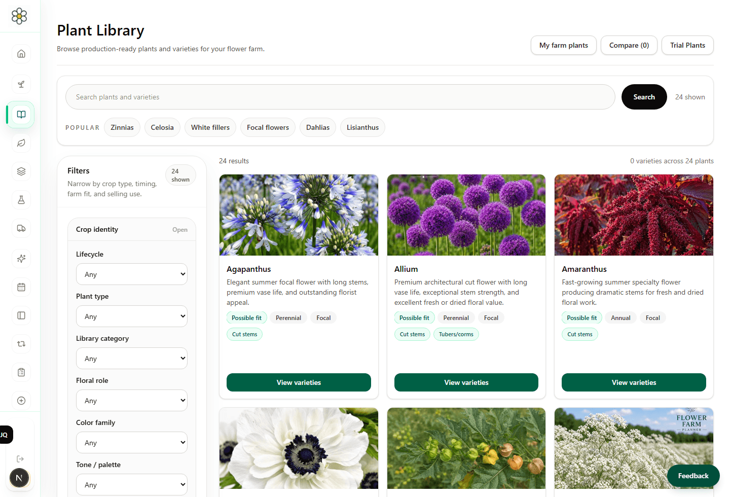Click the Tubers/corms tag on Allium
730x497 pixels.
[456, 334]
